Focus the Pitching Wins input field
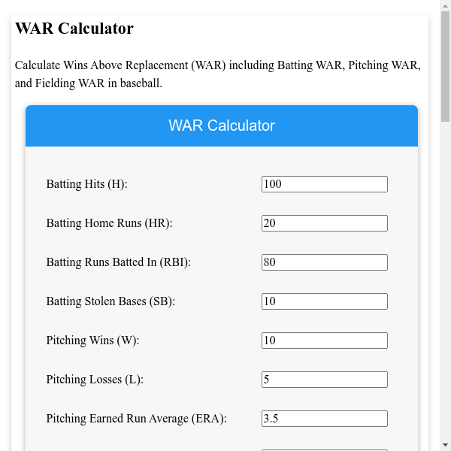Screen dimensions: 451x451 [x=324, y=341]
